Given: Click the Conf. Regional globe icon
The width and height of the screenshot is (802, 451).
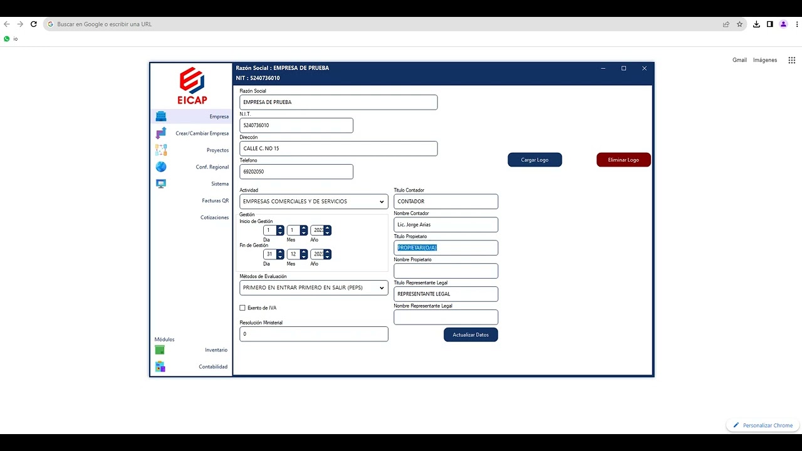Looking at the screenshot, I should pyautogui.click(x=161, y=167).
